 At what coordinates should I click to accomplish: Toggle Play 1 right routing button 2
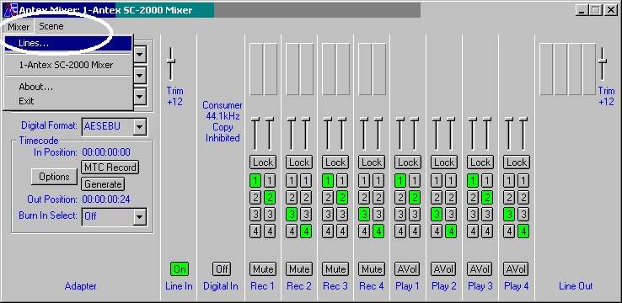415,197
